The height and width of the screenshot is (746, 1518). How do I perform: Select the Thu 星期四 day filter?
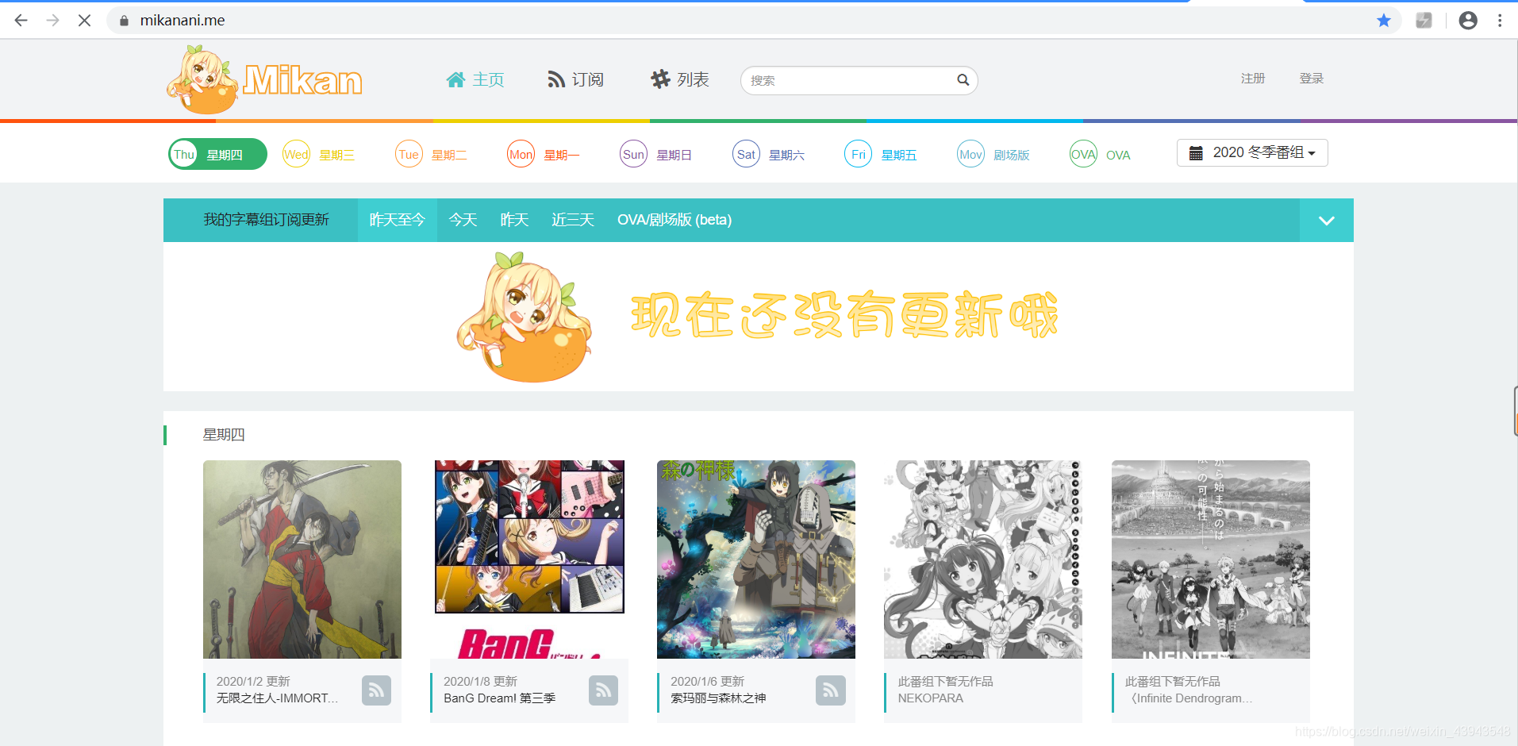pos(217,154)
